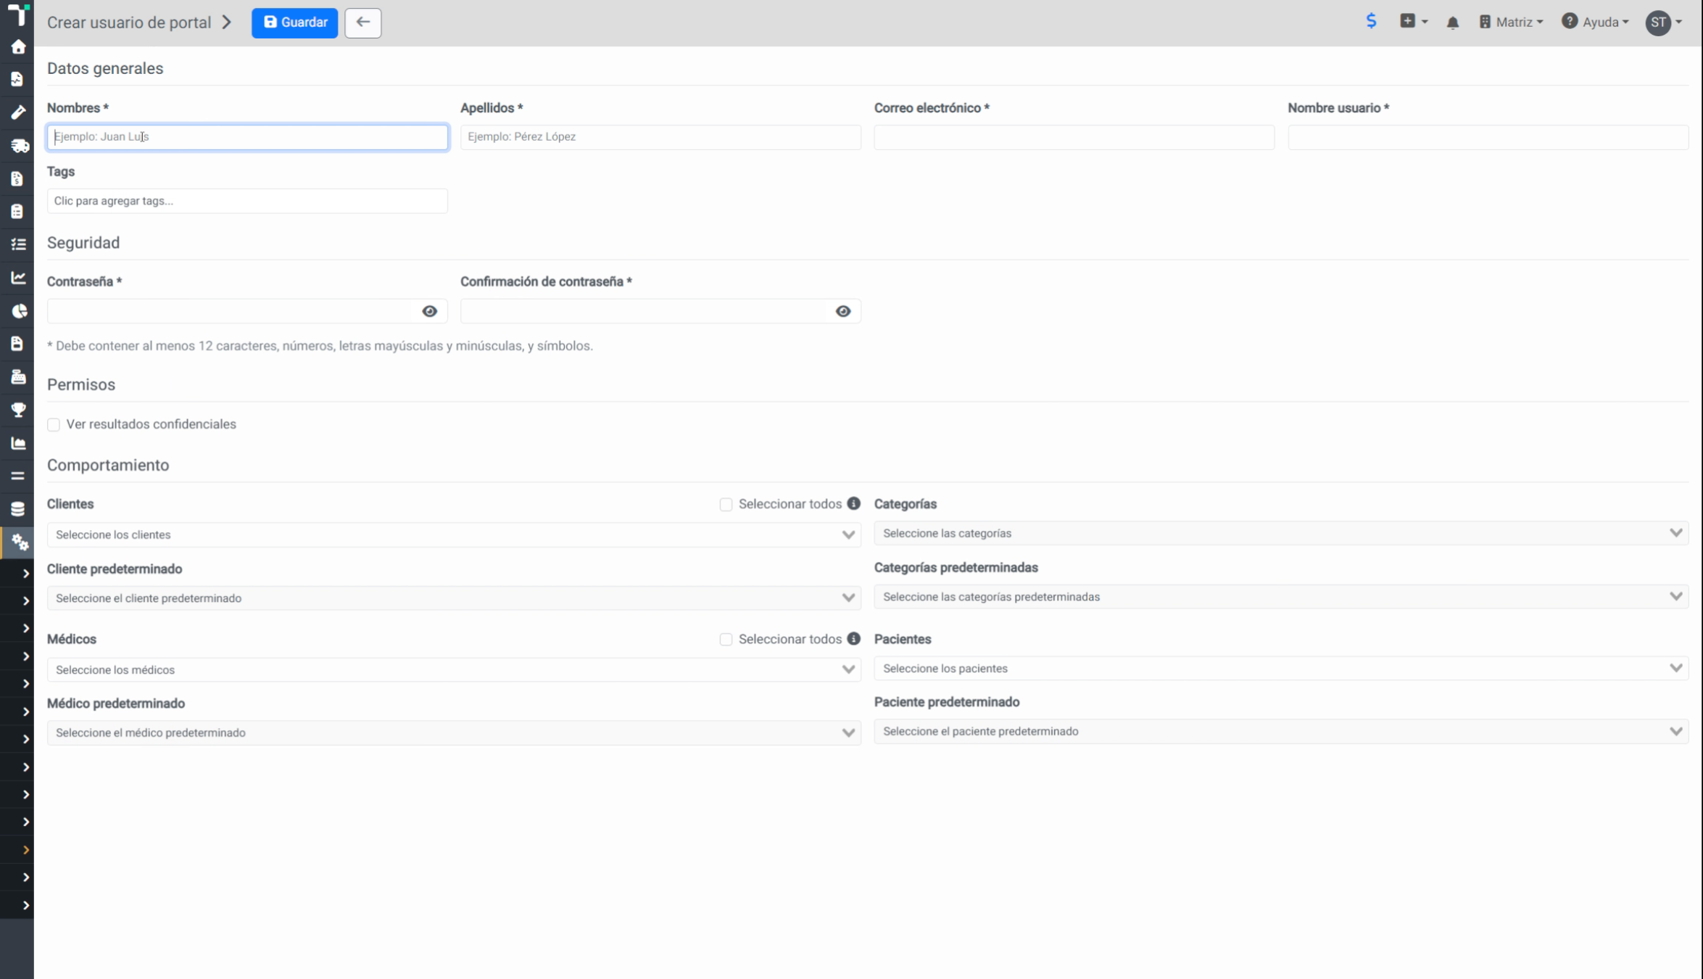Open the clipboard list icon in sidebar
This screenshot has width=1703, height=979.
coord(17,211)
